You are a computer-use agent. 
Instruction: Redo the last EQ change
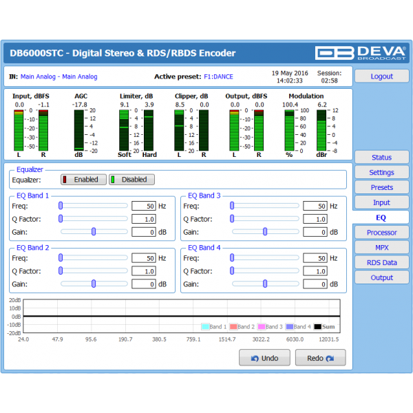pyautogui.click(x=320, y=358)
